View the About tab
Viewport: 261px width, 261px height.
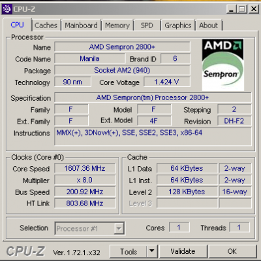208,26
